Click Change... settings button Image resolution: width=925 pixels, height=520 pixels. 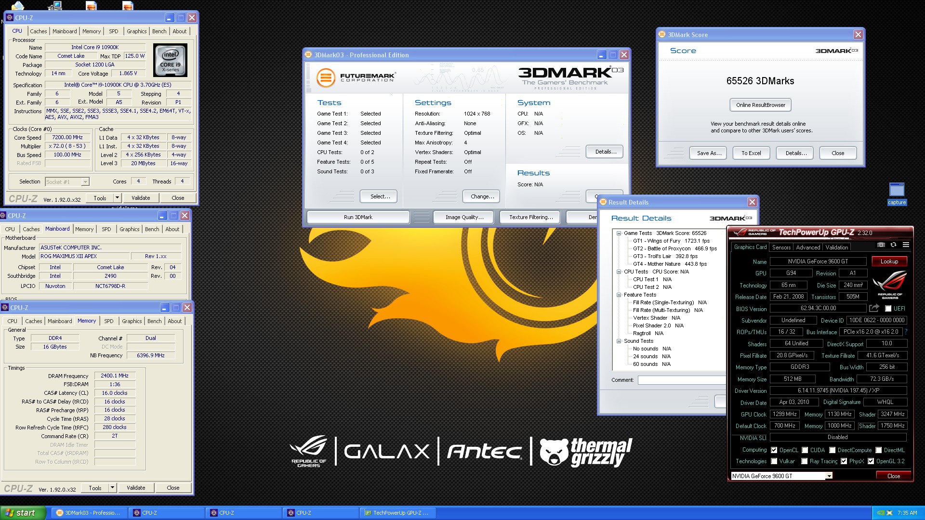482,196
